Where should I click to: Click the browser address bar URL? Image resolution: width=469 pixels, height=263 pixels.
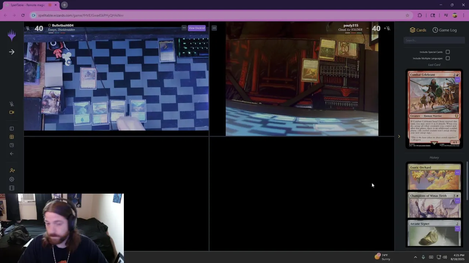[x=81, y=15]
